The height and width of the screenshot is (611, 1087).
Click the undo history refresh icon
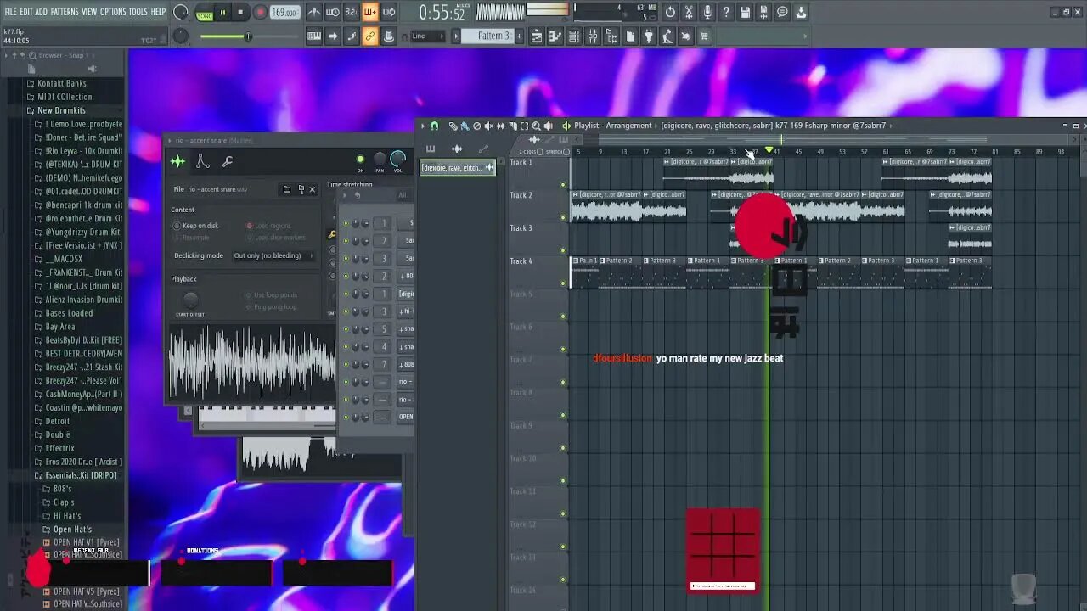tap(670, 12)
